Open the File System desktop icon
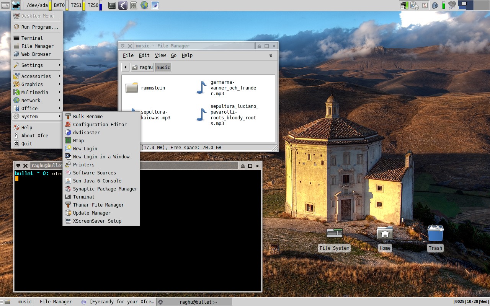The height and width of the screenshot is (306, 490). [334, 239]
